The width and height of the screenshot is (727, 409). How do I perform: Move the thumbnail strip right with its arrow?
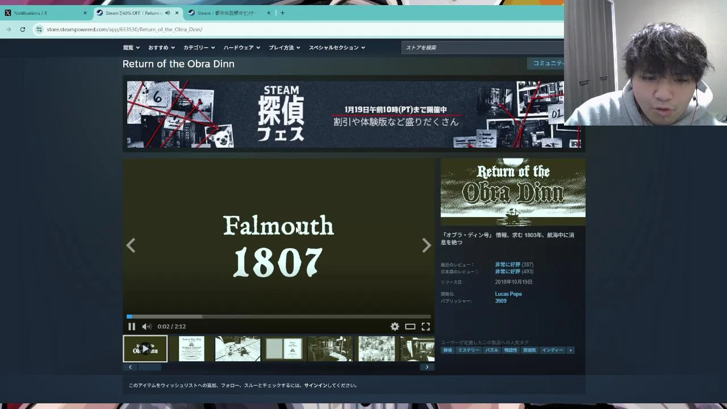pyautogui.click(x=427, y=367)
